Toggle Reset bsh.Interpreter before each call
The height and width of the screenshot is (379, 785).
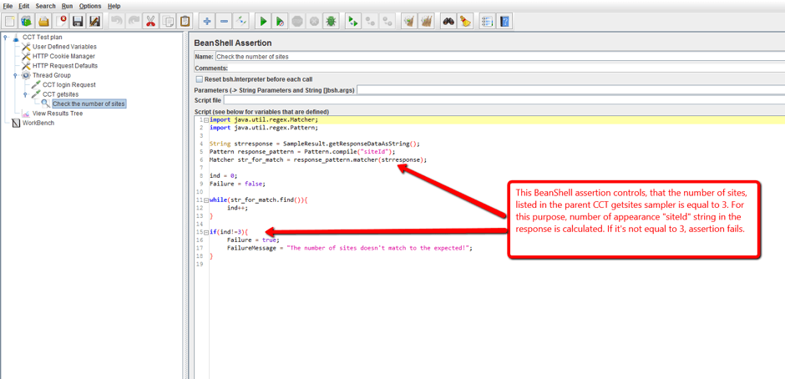tap(200, 79)
